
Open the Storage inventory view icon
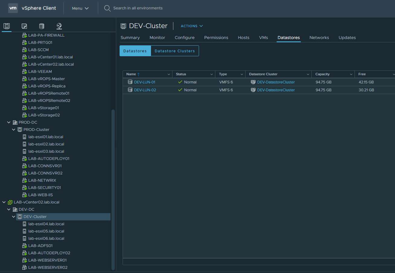pyautogui.click(x=41, y=26)
